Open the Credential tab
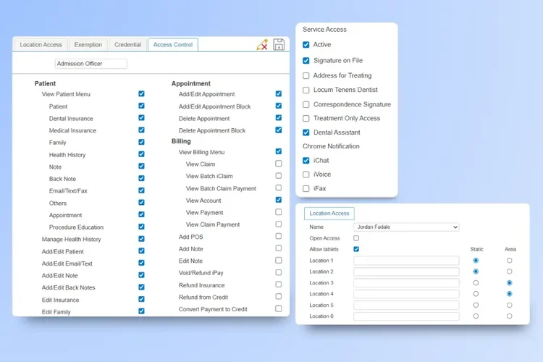This screenshot has width=543, height=362. pos(127,45)
